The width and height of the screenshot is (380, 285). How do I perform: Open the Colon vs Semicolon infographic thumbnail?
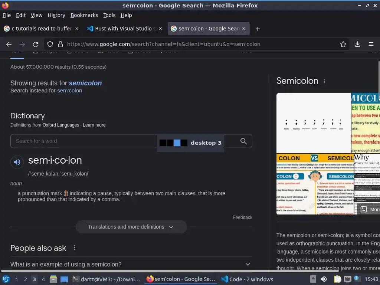pos(315,184)
